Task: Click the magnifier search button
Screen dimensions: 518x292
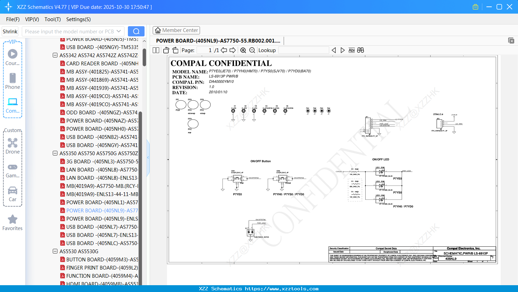Action: tap(136, 31)
